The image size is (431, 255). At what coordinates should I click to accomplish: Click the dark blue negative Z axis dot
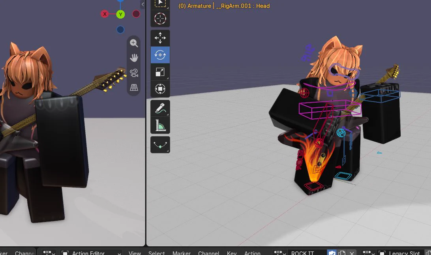click(x=120, y=30)
